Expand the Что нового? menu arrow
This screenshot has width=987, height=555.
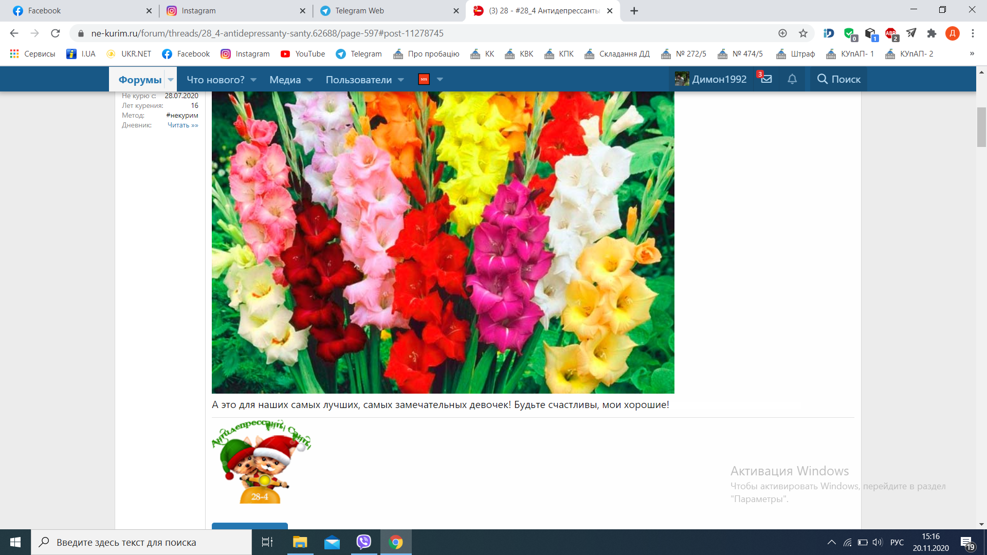tap(253, 80)
